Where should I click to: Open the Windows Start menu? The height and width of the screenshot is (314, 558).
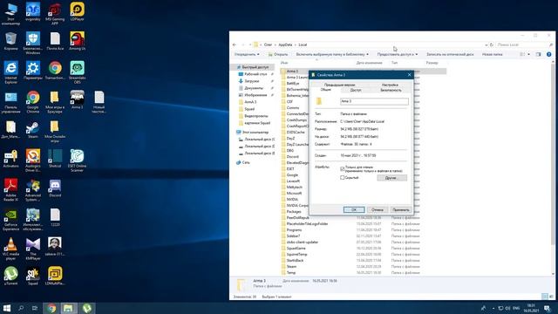tap(7, 308)
